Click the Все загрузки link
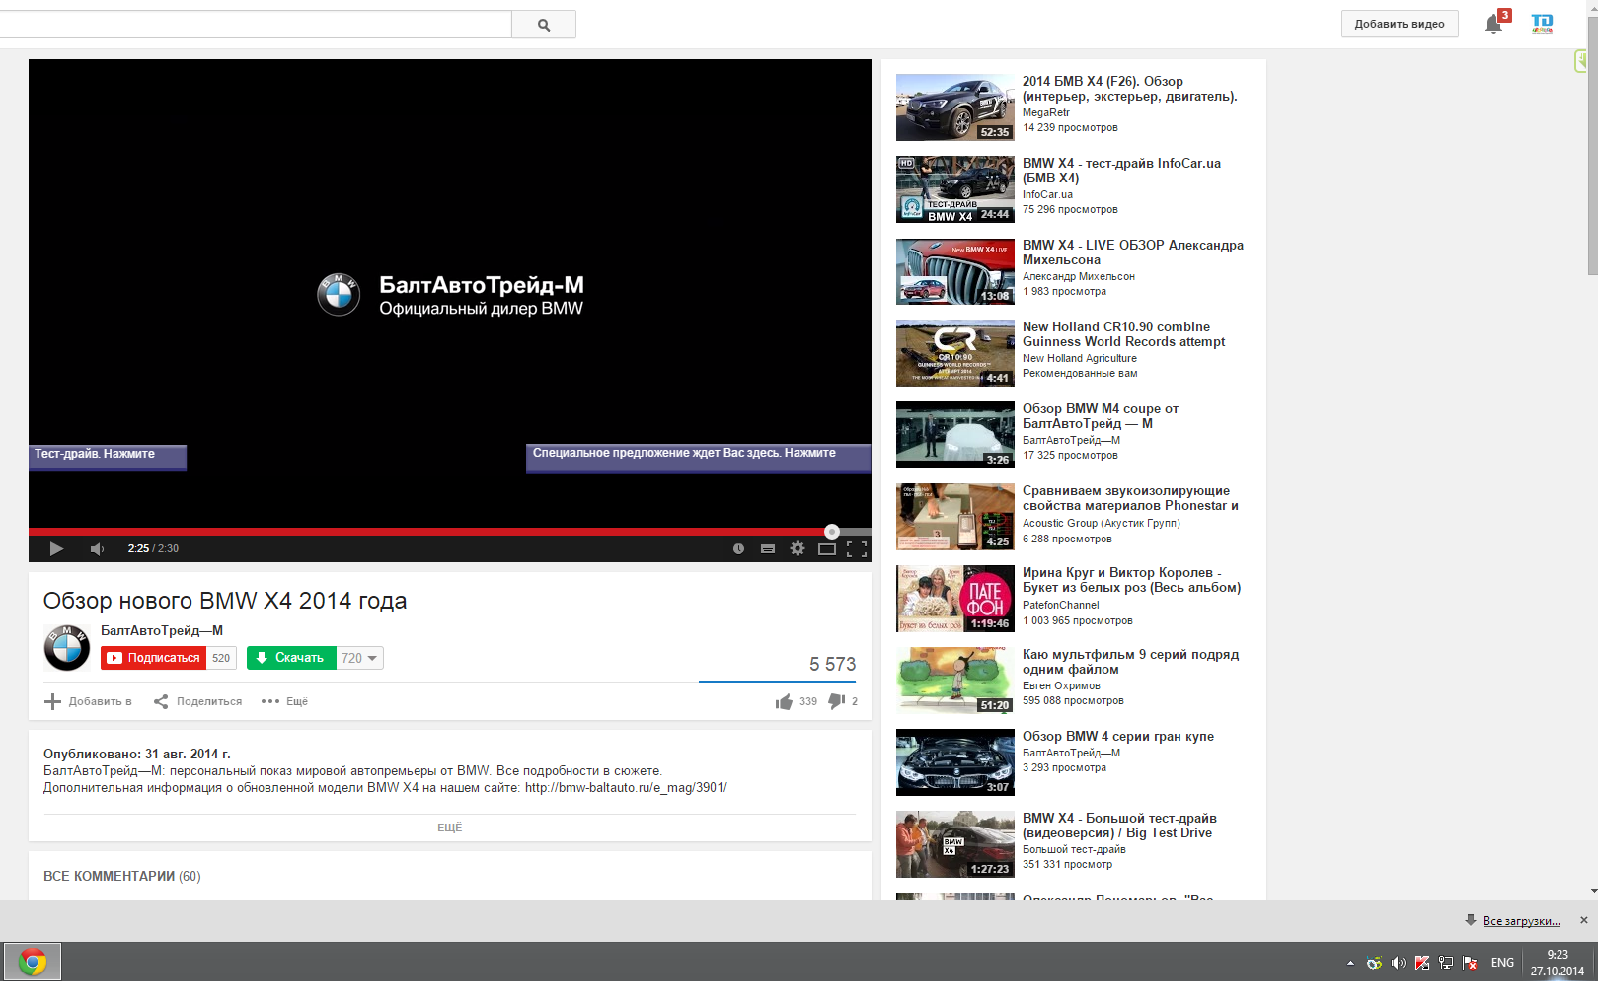The height and width of the screenshot is (1008, 1598). (x=1521, y=921)
